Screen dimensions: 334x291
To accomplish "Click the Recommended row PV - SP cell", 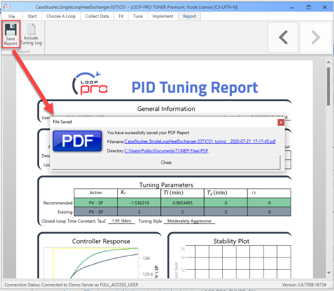I will click(95, 203).
